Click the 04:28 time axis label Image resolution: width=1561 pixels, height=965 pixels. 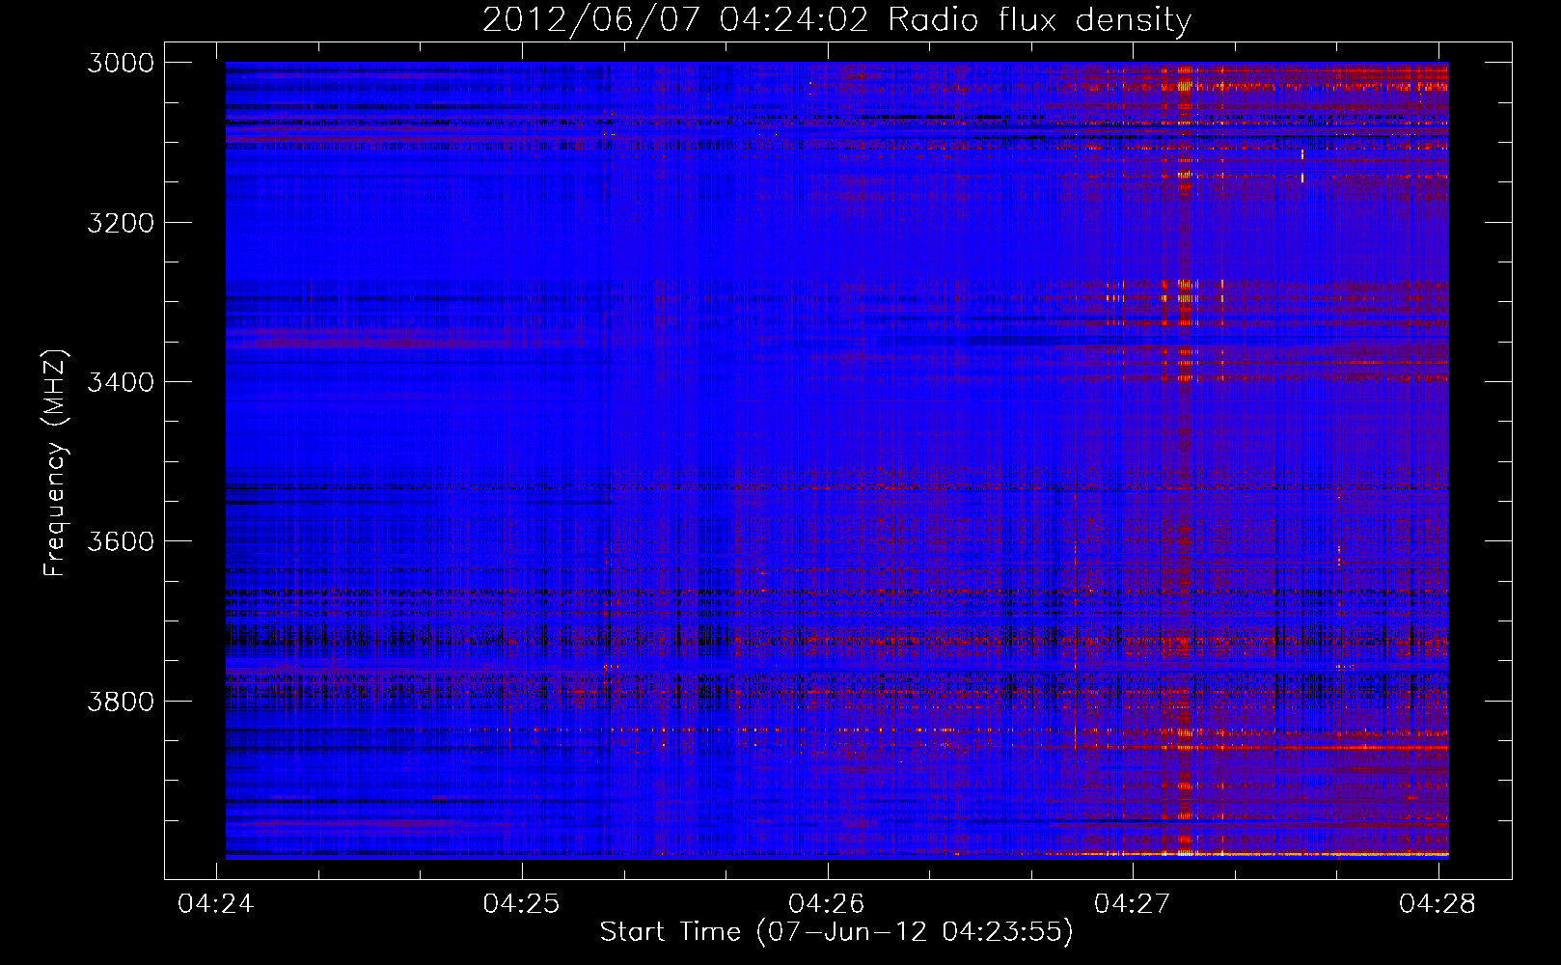(1438, 903)
